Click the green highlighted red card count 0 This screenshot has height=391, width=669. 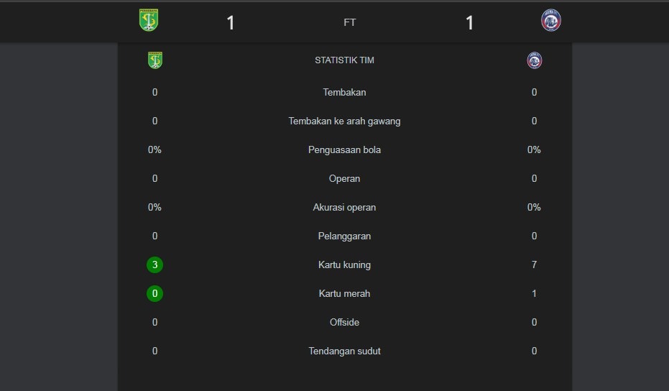pyautogui.click(x=154, y=293)
